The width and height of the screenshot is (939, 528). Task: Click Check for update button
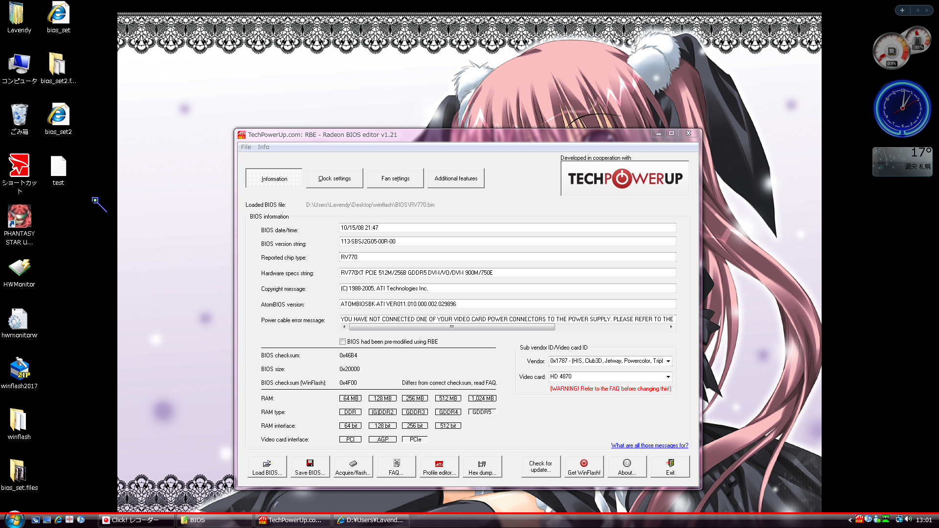pyautogui.click(x=540, y=467)
